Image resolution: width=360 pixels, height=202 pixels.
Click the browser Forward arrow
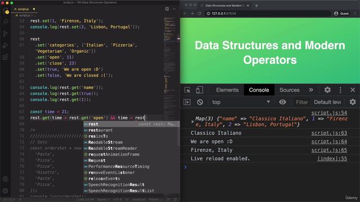point(192,13)
